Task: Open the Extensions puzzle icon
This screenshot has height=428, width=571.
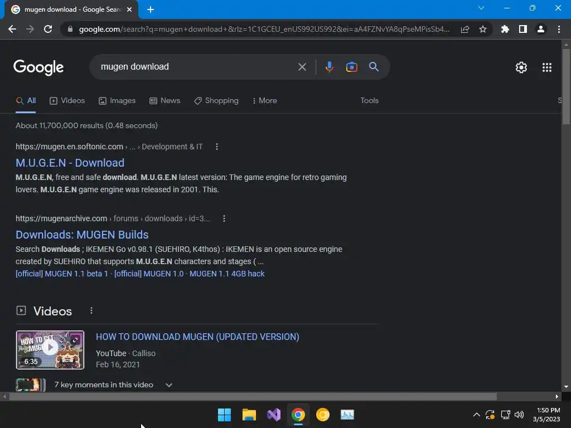Action: coord(505,29)
